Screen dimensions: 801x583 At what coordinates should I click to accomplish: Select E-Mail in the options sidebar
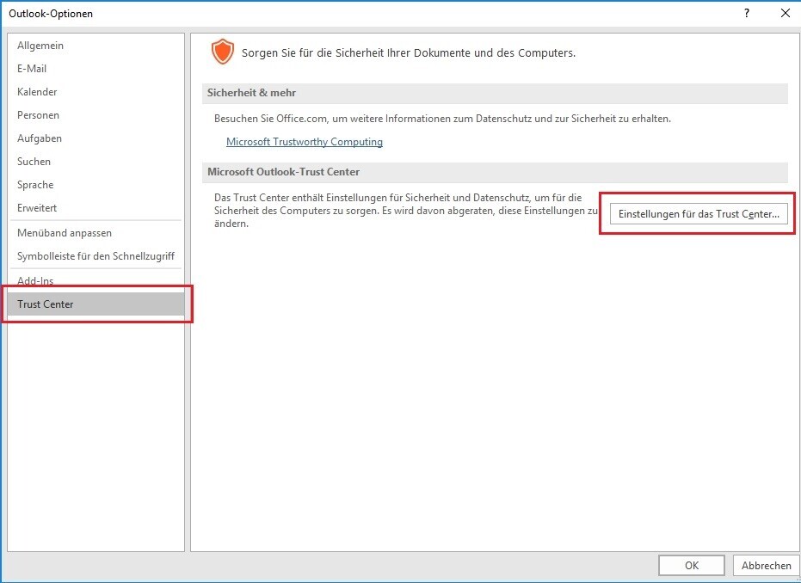point(96,69)
